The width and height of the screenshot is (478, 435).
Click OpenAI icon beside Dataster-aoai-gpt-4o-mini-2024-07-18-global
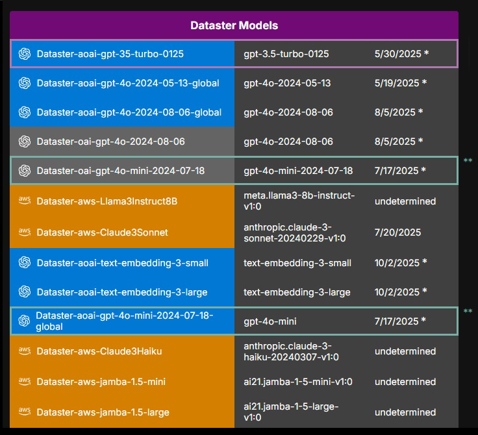pos(25,321)
